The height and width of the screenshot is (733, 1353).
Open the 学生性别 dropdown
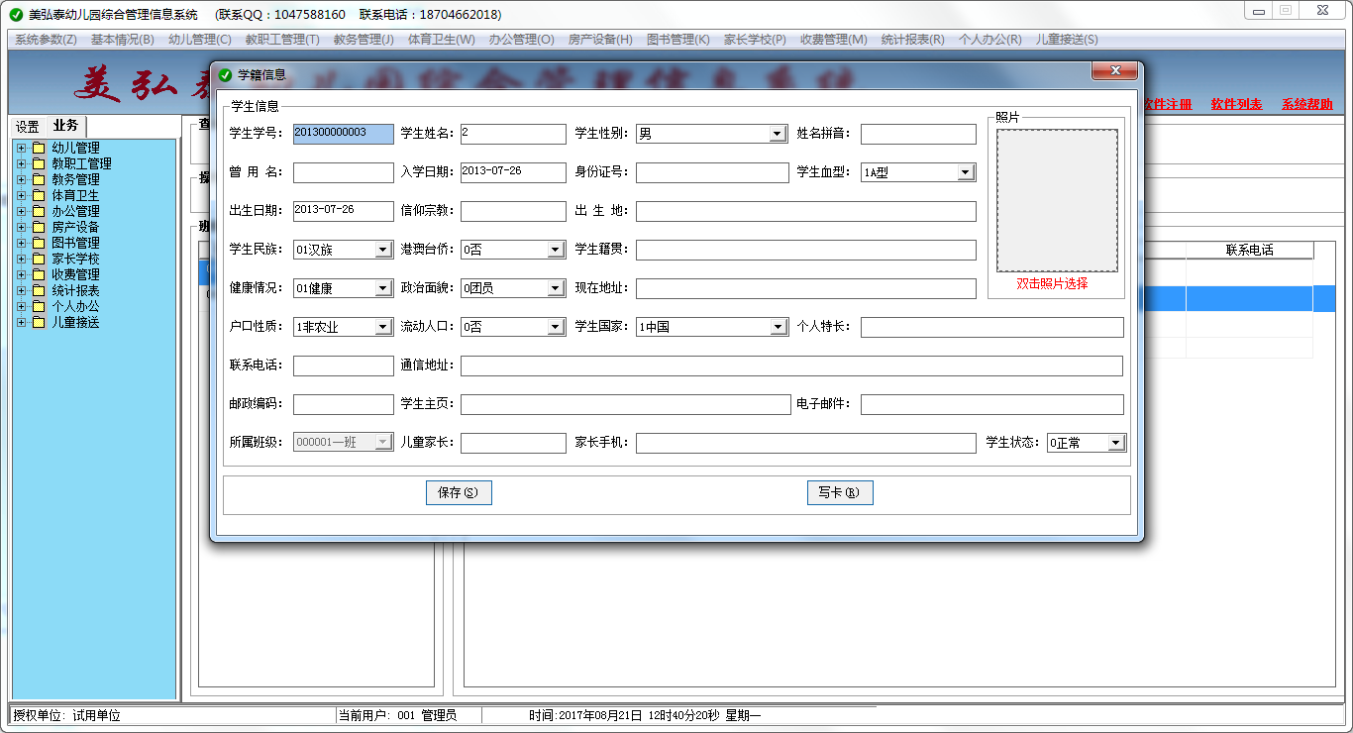778,134
